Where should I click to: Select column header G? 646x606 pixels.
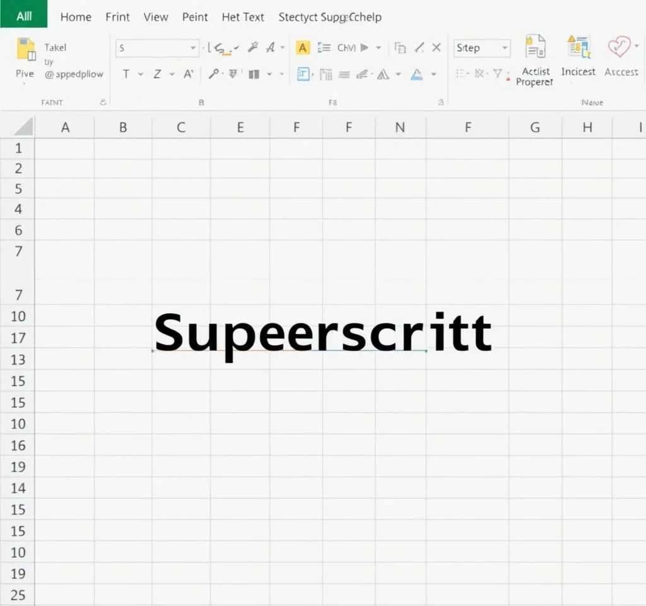[x=535, y=128]
